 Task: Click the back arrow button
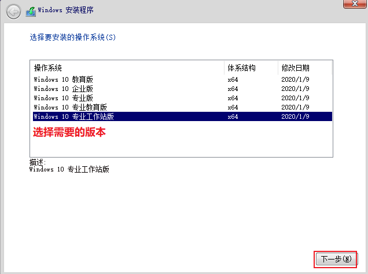(13, 12)
